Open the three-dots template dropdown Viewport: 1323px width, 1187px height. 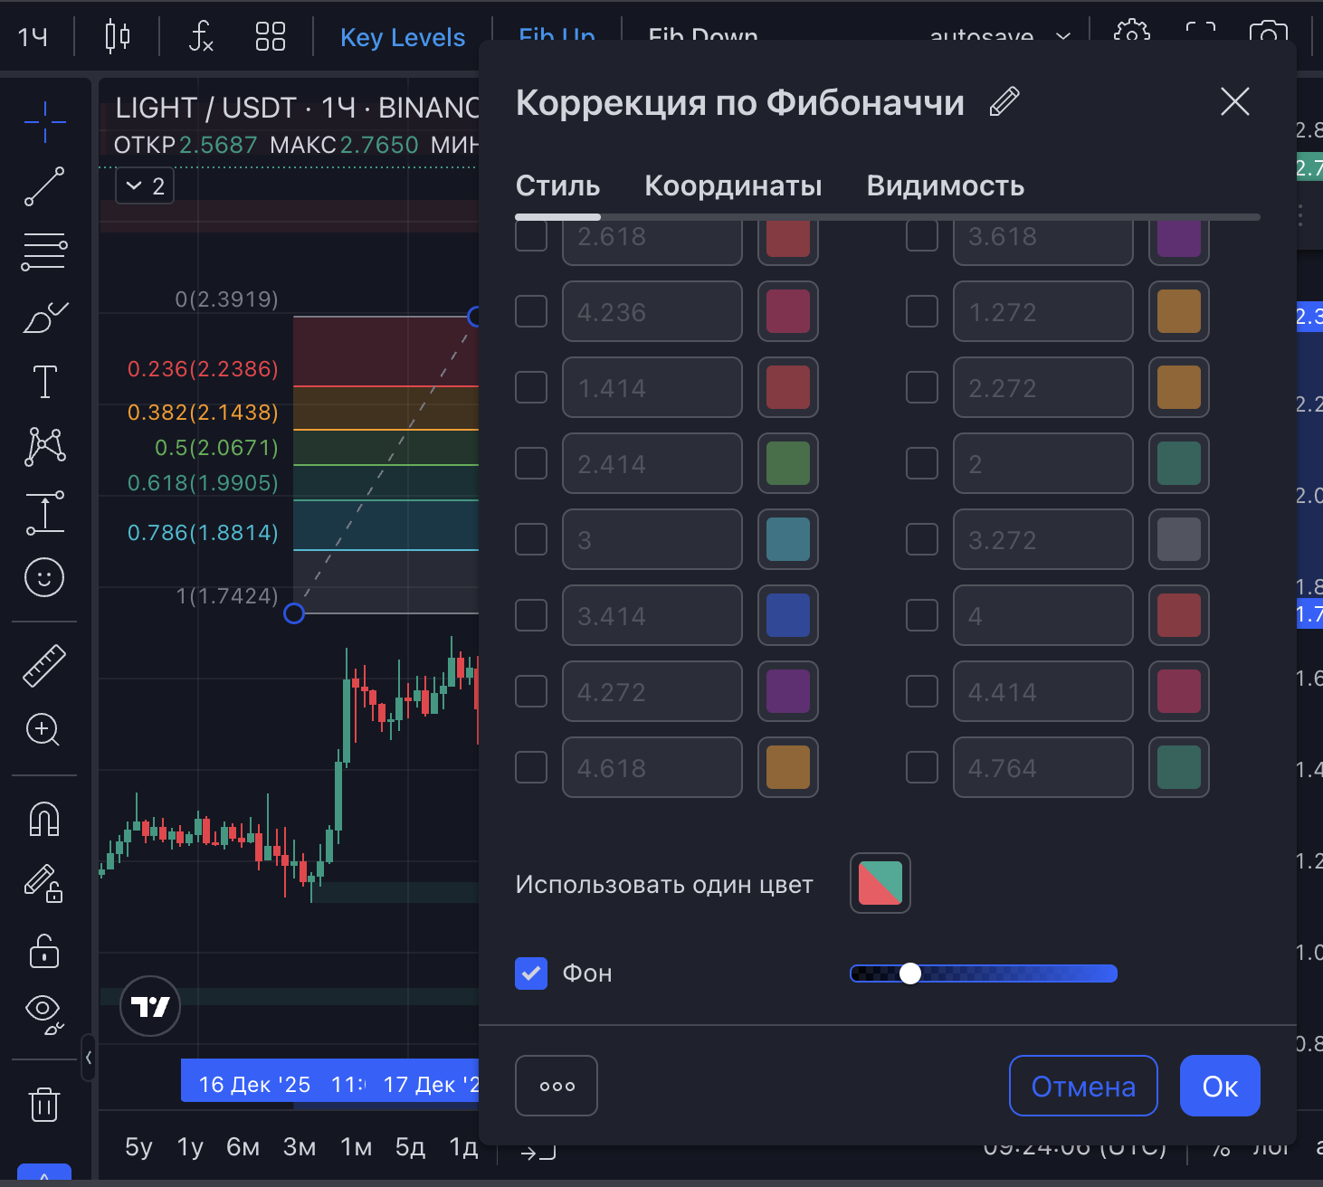pos(557,1086)
